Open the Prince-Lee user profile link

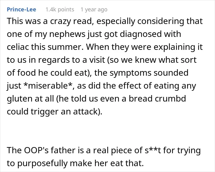point(21,10)
